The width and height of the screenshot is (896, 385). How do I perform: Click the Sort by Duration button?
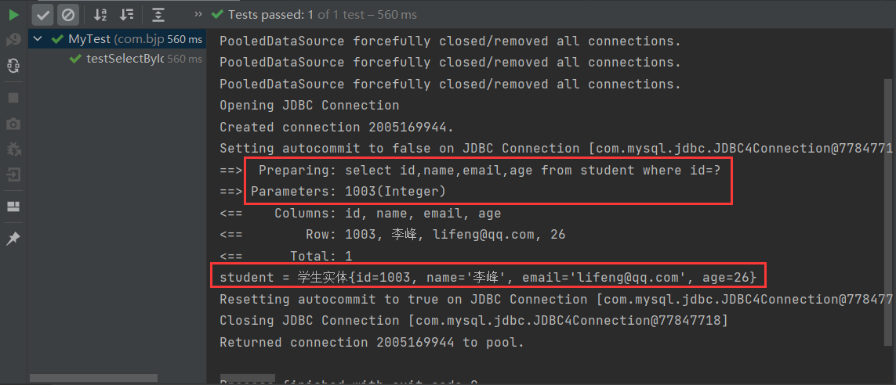126,14
